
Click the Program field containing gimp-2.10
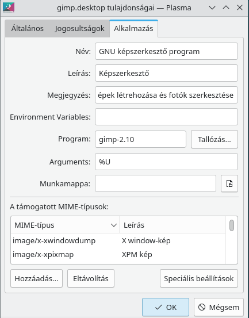point(140,139)
